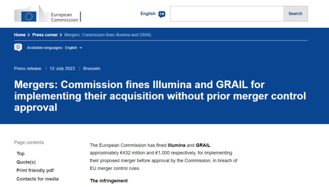This screenshot has width=329, height=187.
Task: Click The infringement subheading
Action: pos(109,180)
